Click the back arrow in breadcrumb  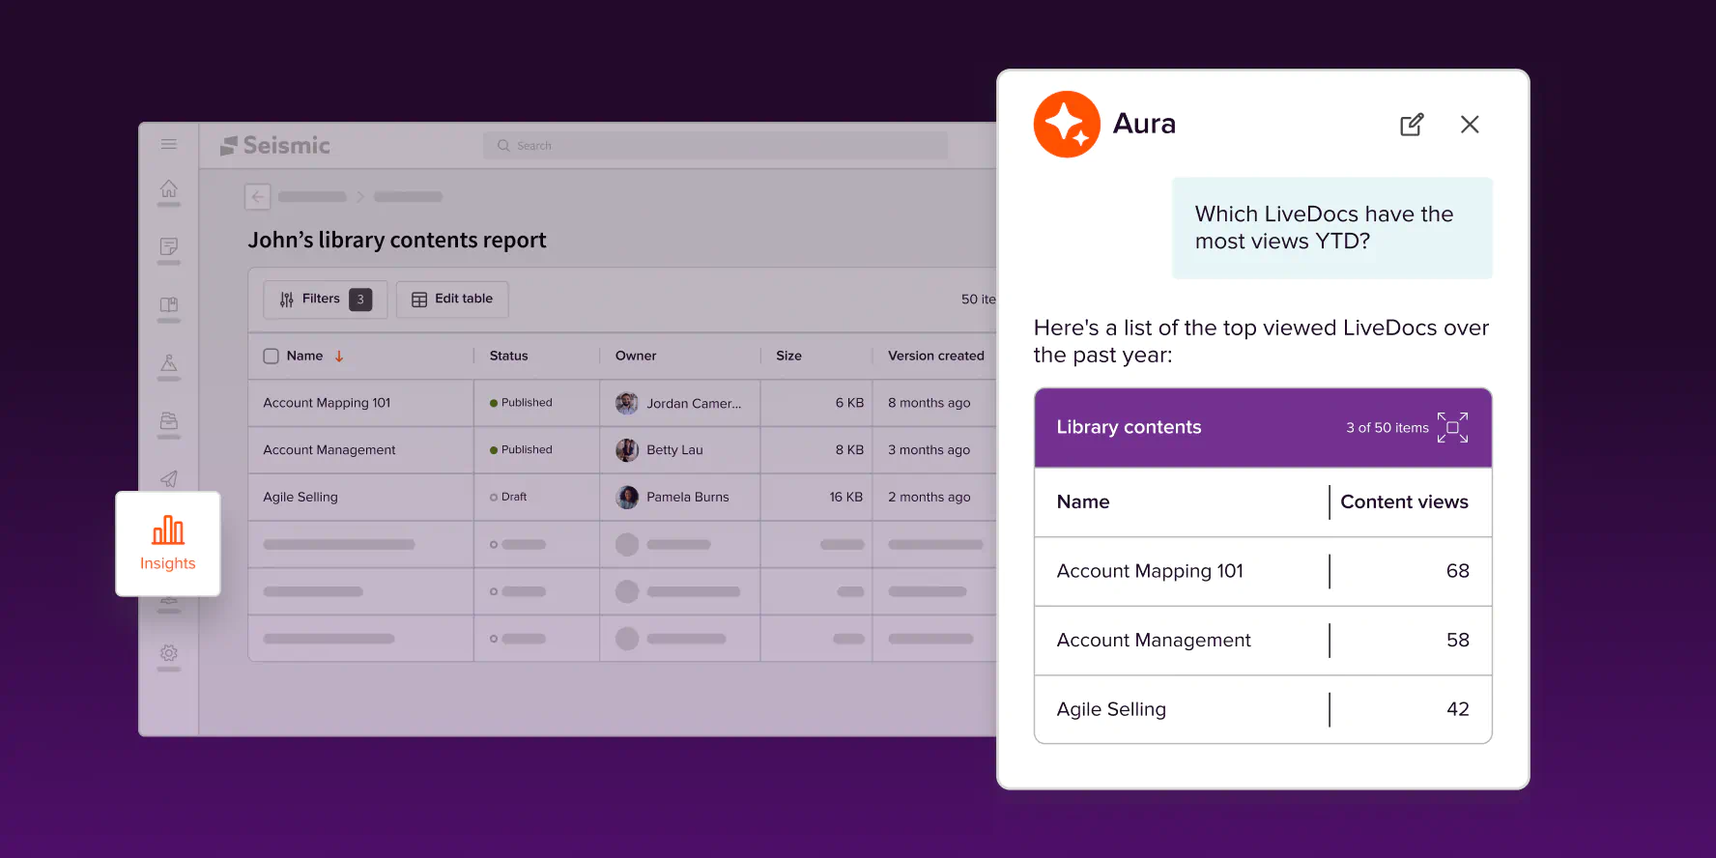257,196
